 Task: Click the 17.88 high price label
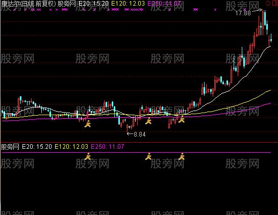[x=243, y=13]
